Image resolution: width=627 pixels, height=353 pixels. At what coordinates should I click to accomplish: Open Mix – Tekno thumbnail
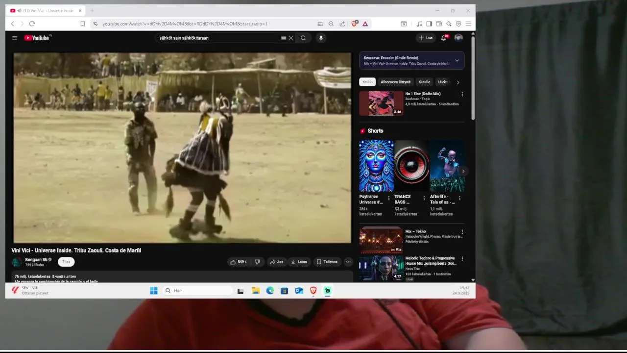tap(381, 240)
